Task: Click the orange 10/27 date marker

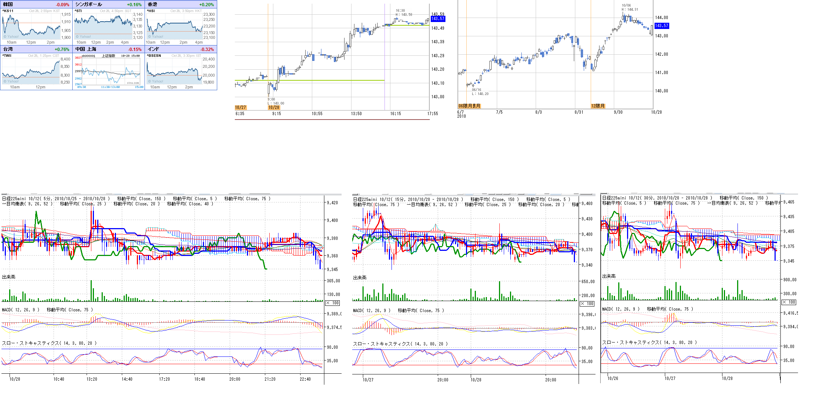Action: pos(240,107)
